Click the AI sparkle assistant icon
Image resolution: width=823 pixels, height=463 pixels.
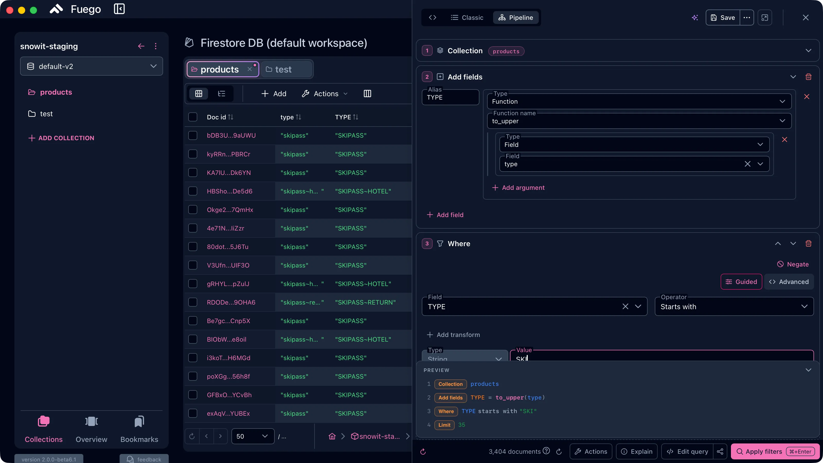point(695,17)
